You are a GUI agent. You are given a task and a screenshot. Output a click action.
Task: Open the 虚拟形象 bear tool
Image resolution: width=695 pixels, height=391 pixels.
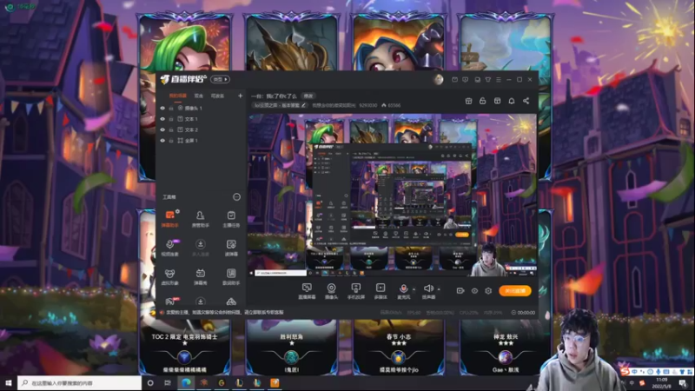169,276
